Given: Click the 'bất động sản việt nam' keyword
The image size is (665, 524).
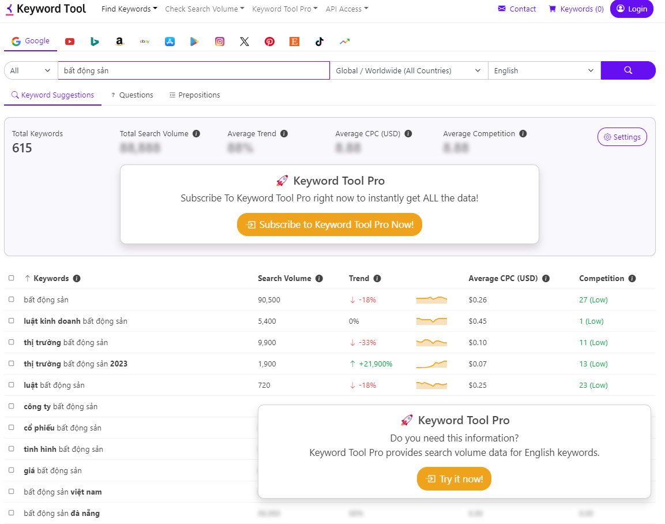Looking at the screenshot, I should point(63,492).
